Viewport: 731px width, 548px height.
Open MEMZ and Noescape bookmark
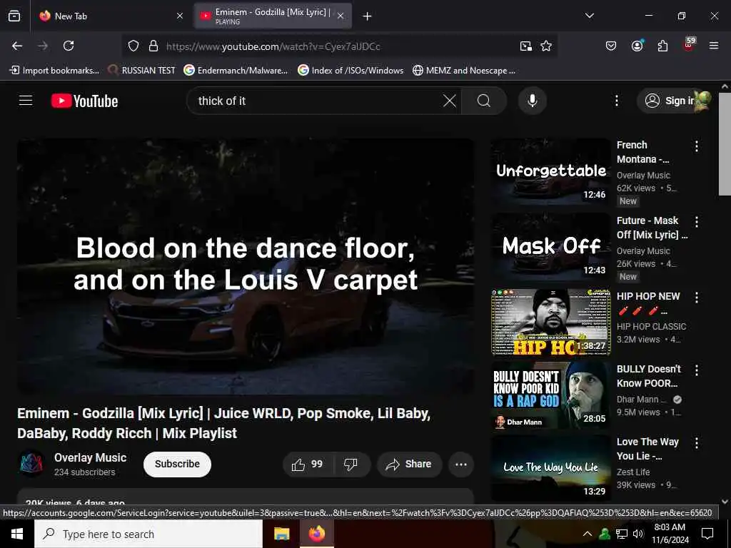pos(464,71)
